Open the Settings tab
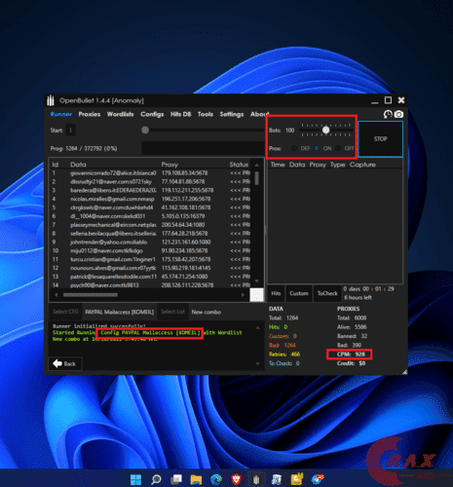The height and width of the screenshot is (487, 453). point(232,114)
